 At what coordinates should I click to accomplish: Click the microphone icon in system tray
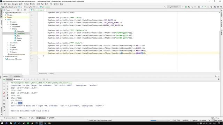point(201,123)
